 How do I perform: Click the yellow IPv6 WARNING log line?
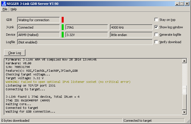point(68,82)
